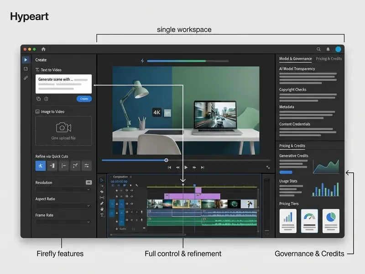365x274 pixels.
Task: Click the upload file drop zone
Action: pos(63,131)
